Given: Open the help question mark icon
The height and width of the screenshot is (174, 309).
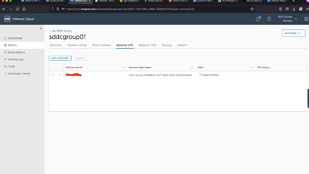Looking at the screenshot, I should (x=269, y=19).
